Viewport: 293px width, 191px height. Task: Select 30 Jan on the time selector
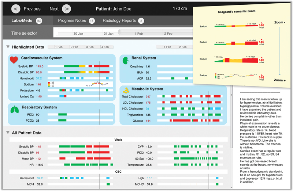pyautogui.click(x=78, y=34)
